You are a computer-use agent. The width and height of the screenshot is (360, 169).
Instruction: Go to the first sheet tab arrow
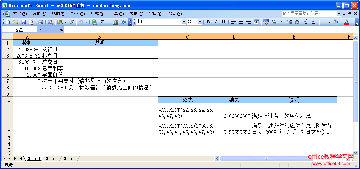tap(4, 158)
